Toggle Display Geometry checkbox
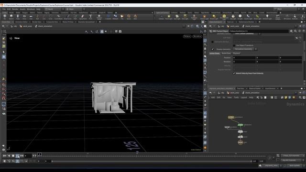Image resolution: width=306 pixels, height=172 pixels. point(212,49)
